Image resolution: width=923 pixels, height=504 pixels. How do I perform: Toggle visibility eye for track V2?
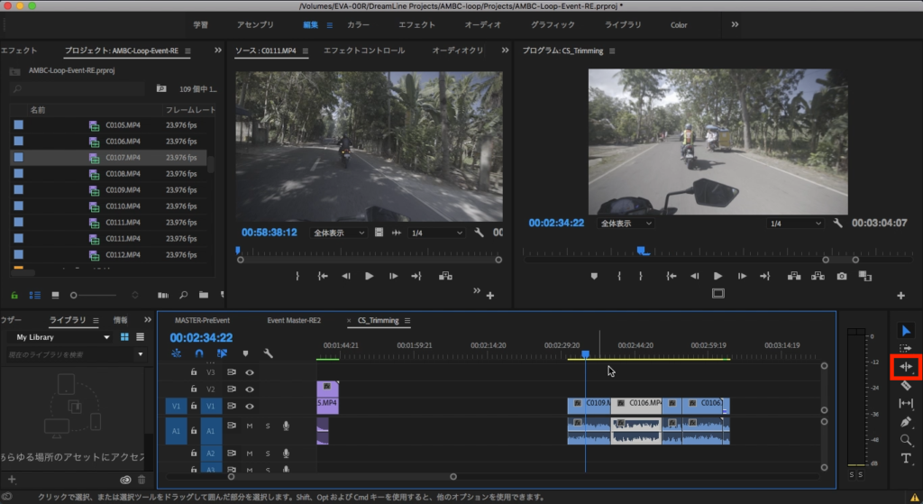(x=250, y=389)
